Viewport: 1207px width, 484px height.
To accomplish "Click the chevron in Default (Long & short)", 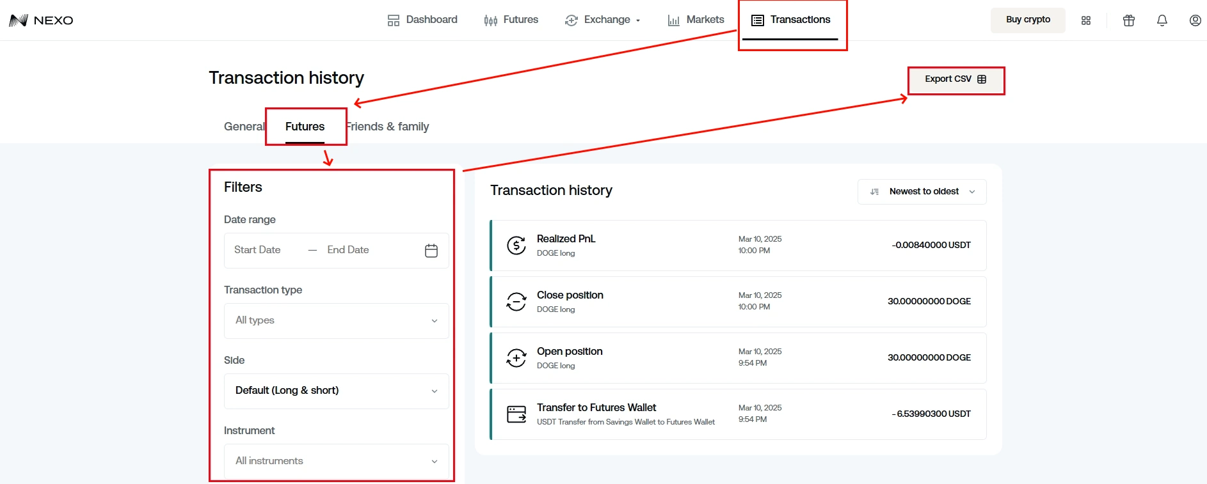I will [x=435, y=391].
